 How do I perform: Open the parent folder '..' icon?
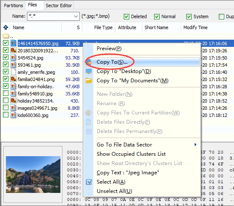[x=6, y=36]
